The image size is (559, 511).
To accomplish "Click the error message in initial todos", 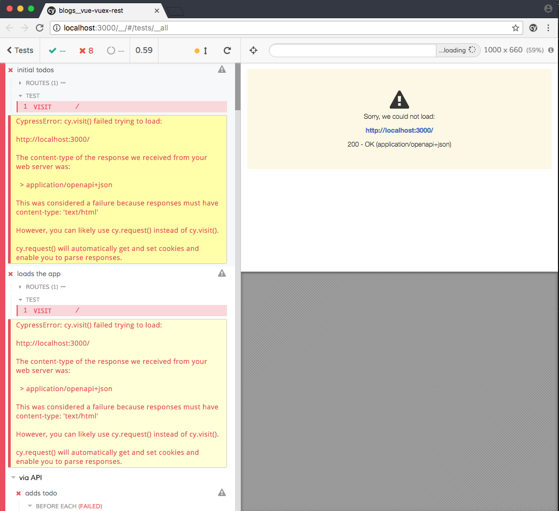I will (x=118, y=189).
